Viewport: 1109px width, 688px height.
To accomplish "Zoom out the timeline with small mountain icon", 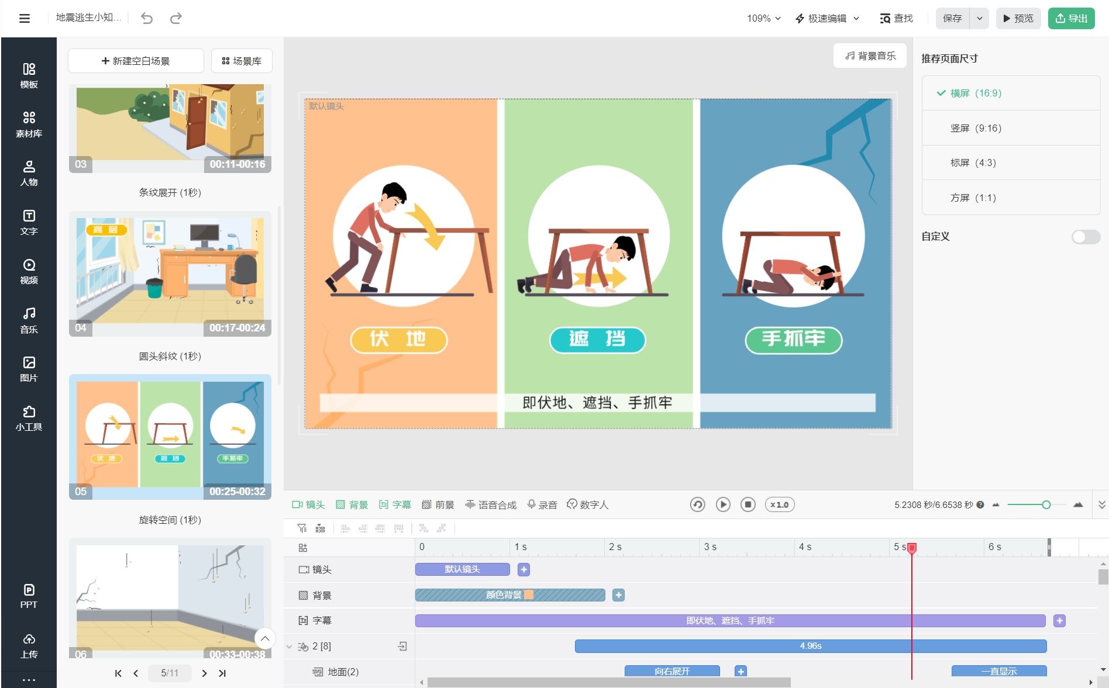I will click(x=996, y=505).
